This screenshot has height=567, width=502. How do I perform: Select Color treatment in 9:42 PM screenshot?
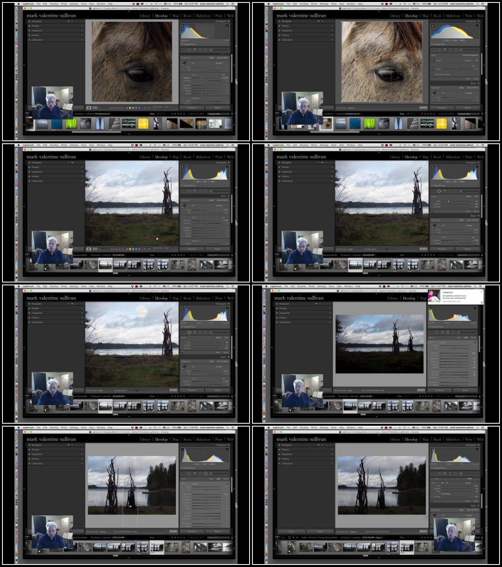212,58
